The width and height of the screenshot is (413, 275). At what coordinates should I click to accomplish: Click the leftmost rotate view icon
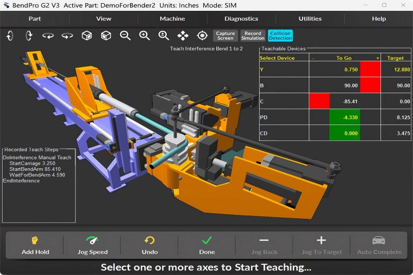tap(10, 36)
